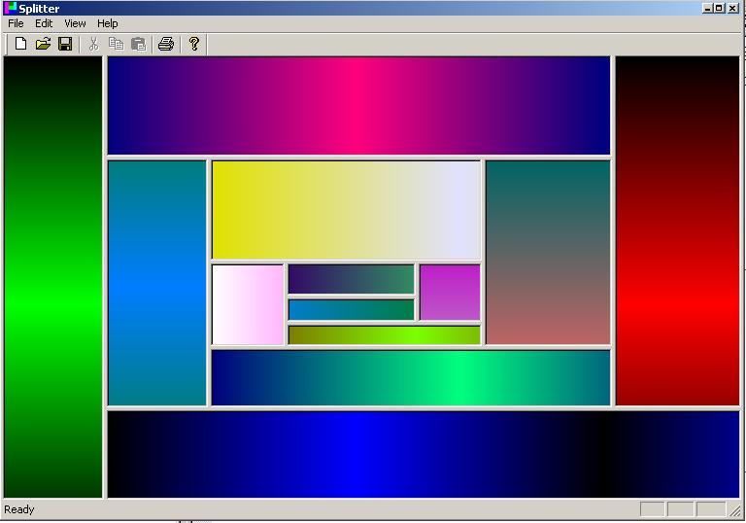This screenshot has height=523, width=746.
Task: Select the red gradient right pane
Action: pos(677,231)
